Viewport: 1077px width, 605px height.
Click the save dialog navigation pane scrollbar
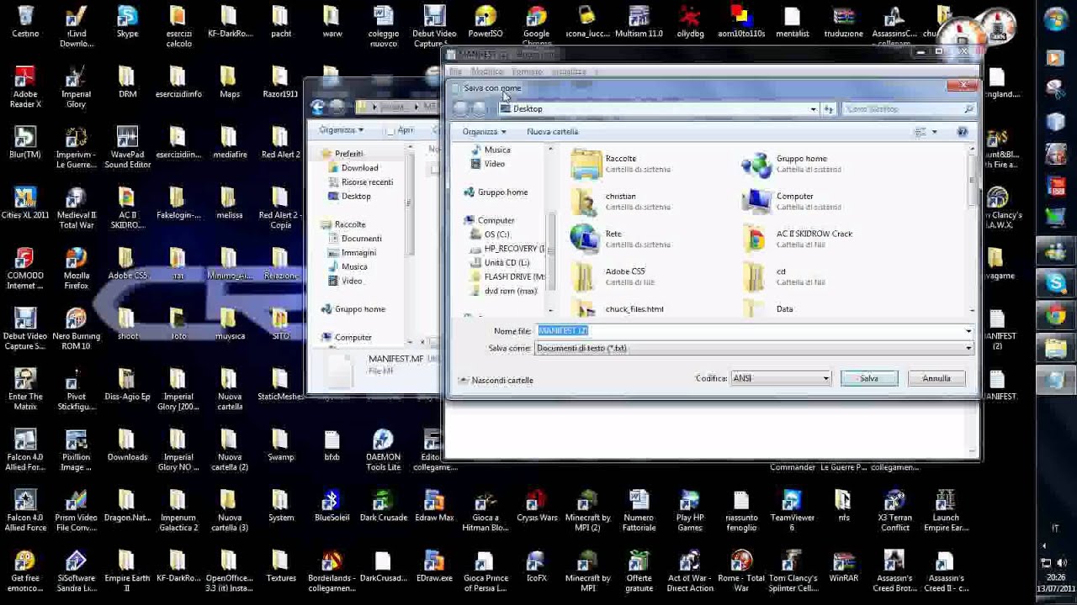[551, 229]
